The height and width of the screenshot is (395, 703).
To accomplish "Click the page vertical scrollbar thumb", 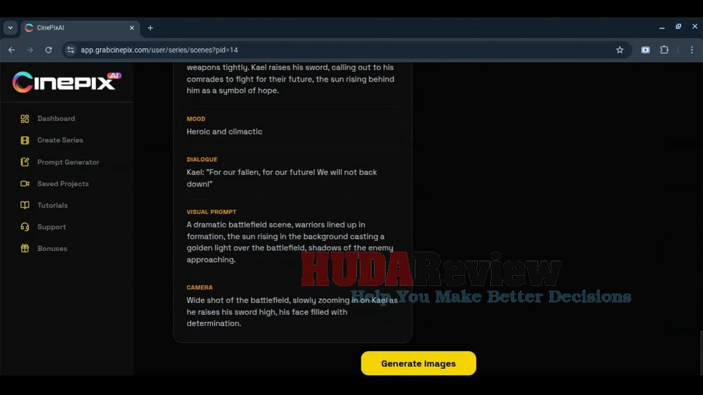I will click(x=701, y=353).
